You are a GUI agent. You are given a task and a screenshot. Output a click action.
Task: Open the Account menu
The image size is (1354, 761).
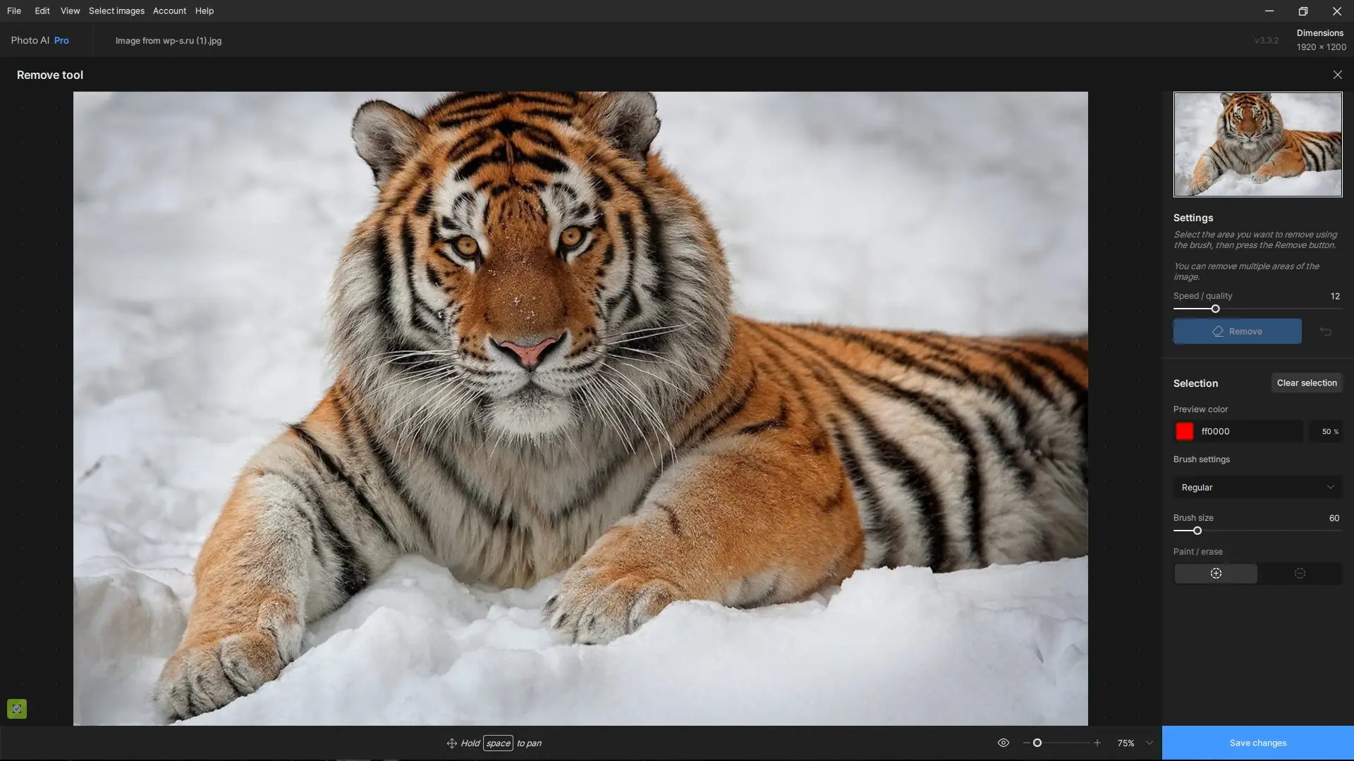tap(169, 11)
